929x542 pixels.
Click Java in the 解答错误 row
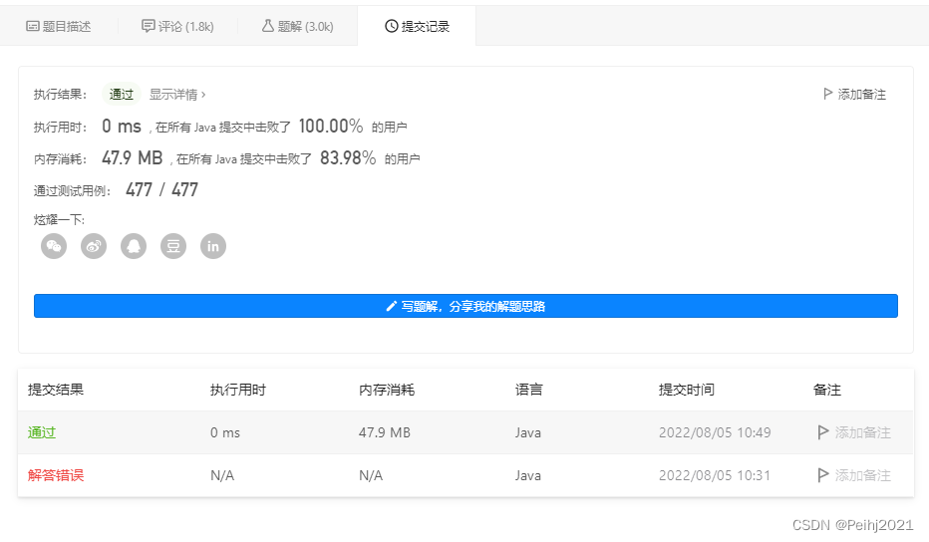(528, 475)
